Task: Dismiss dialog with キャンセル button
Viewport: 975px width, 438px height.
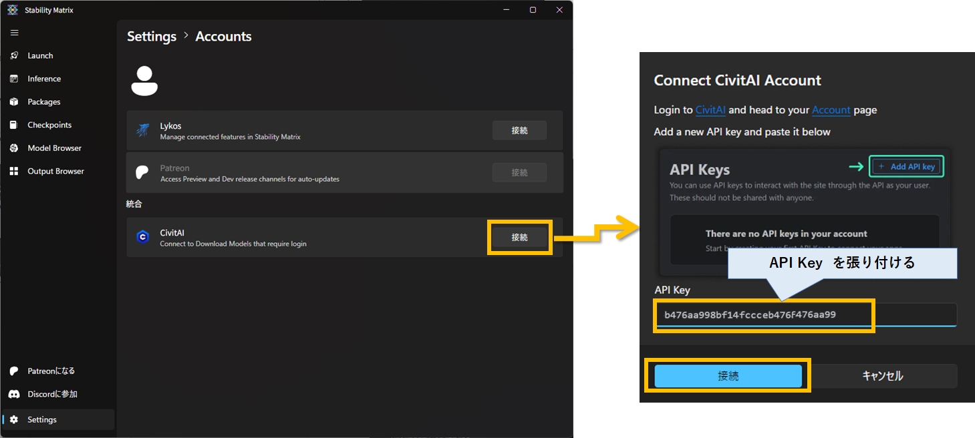Action: [x=883, y=376]
